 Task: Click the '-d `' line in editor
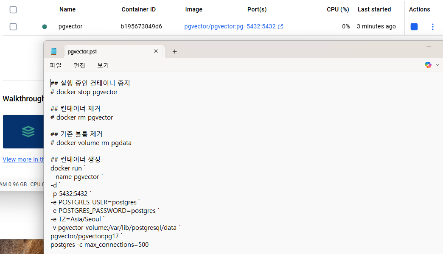tap(56, 185)
